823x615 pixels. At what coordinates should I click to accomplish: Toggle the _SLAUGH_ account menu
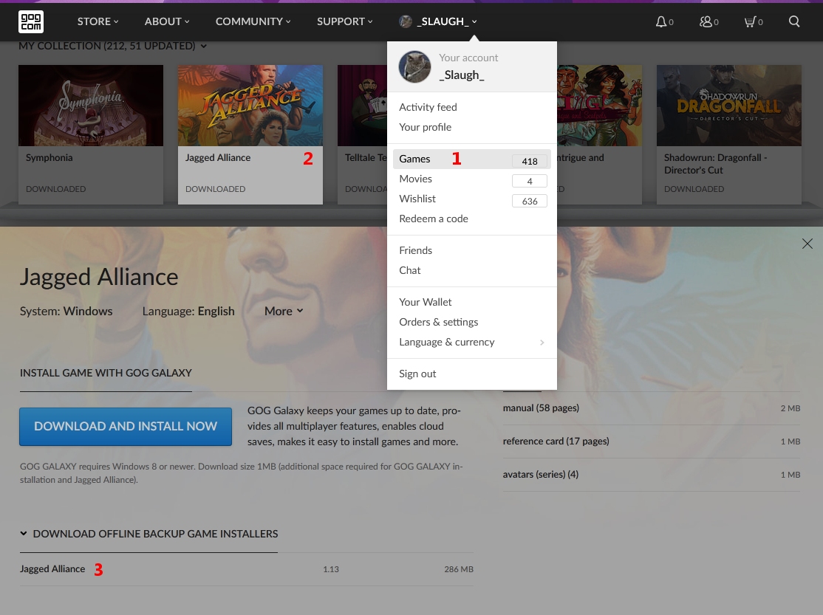point(438,21)
